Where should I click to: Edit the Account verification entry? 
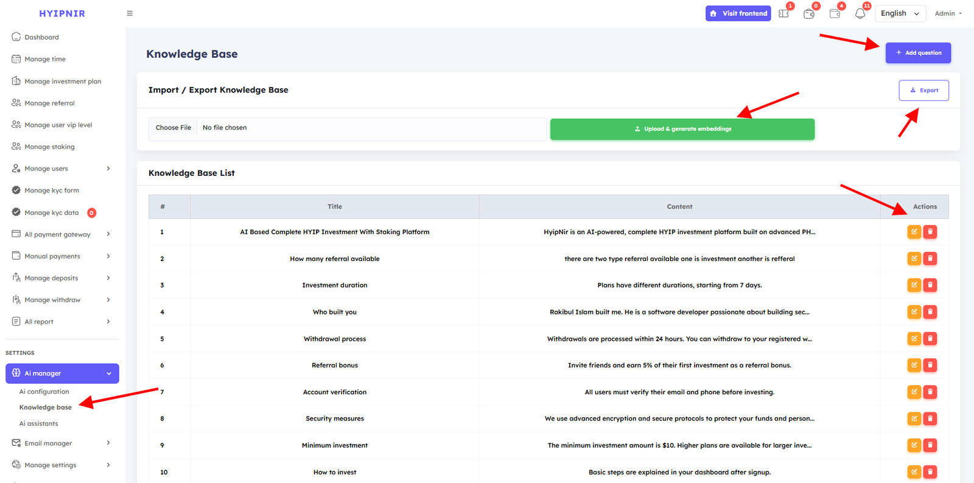(914, 392)
